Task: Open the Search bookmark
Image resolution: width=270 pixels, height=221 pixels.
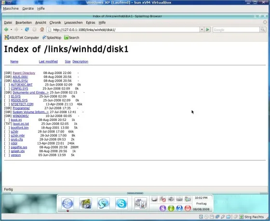Action: [72, 37]
